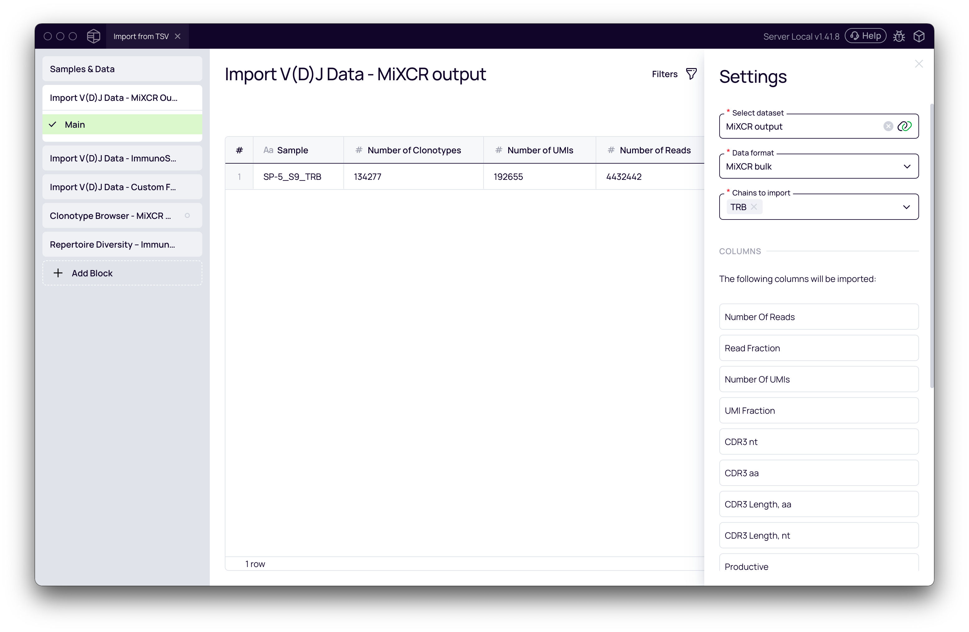Click the status circle on Clonotype Browser block
Screen dimensions: 969x632
click(x=188, y=215)
